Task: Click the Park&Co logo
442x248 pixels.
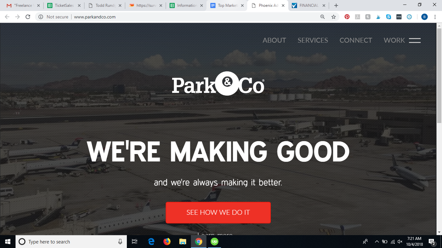Action: point(218,84)
